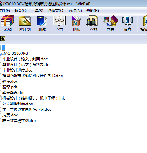Select 学士学位论文原创性声明.doc file
This screenshot has height=153, width=147.
point(27,109)
